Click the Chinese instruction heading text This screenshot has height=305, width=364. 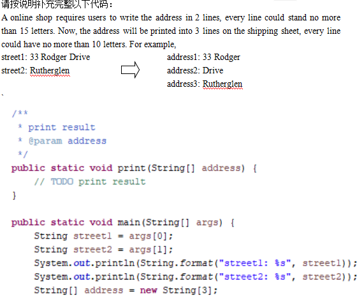pyautogui.click(x=57, y=4)
